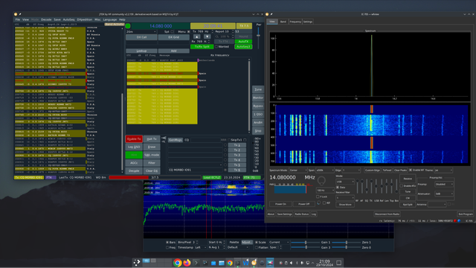
Task: Toggle the F Lock checkbox
Action: 318,197
